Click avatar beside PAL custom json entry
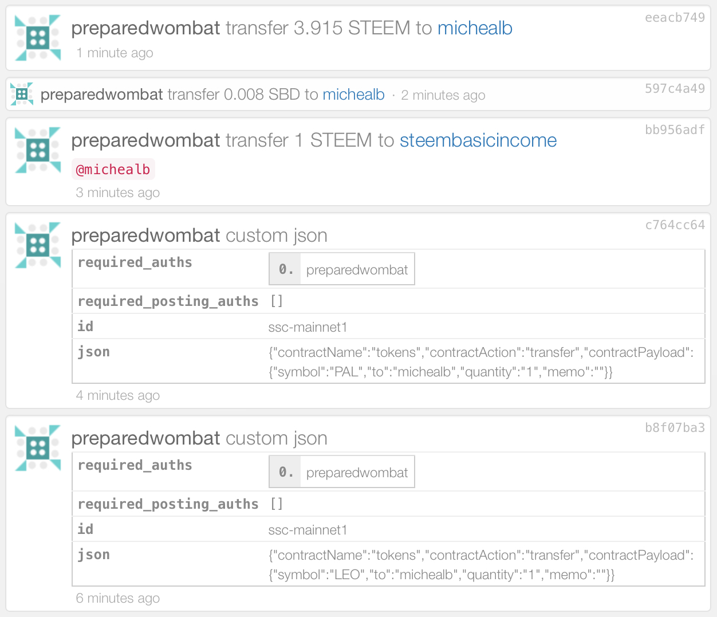Image resolution: width=717 pixels, height=617 pixels. 38,245
